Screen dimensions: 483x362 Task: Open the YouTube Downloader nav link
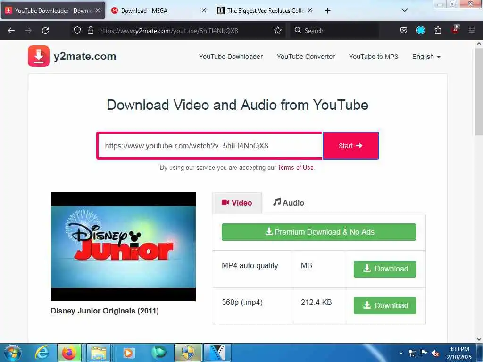point(231,57)
